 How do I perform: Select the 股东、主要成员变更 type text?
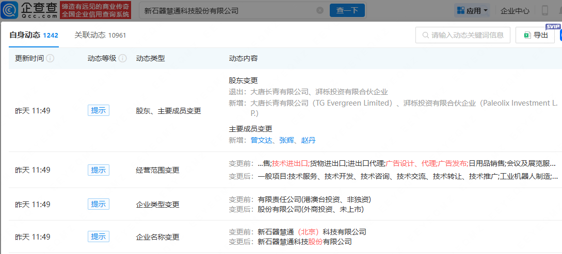[168, 111]
